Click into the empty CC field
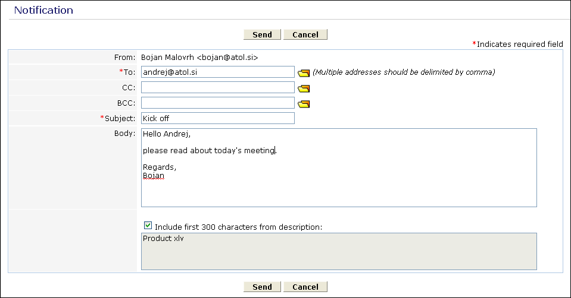Screen dimensions: 571x298 point(217,87)
